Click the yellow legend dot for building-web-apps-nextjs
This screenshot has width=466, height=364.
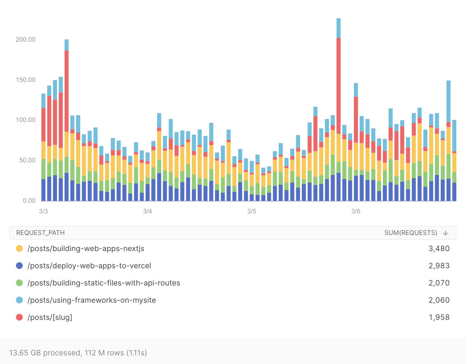[x=20, y=248]
